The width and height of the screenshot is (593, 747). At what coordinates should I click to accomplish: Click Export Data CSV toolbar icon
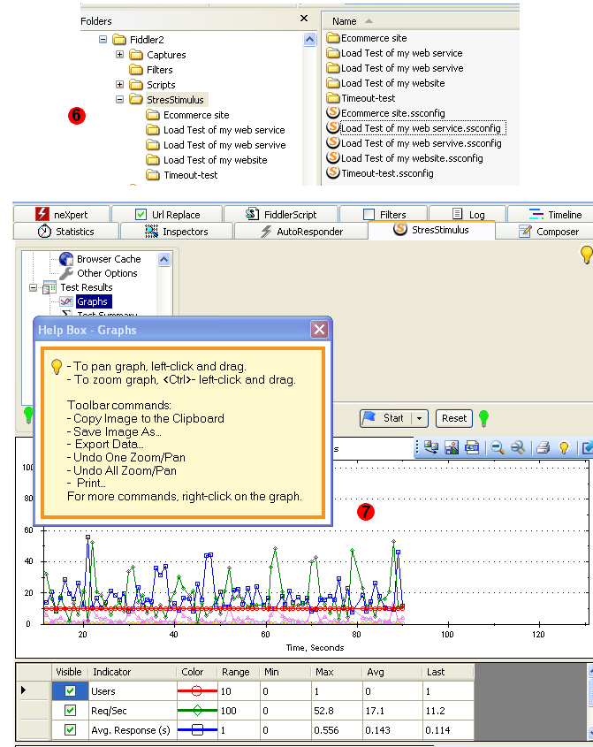point(472,447)
